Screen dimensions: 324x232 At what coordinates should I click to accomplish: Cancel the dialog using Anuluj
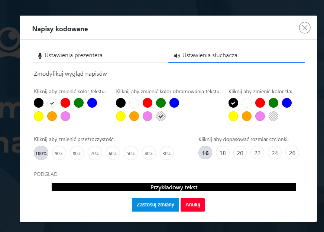coord(192,205)
